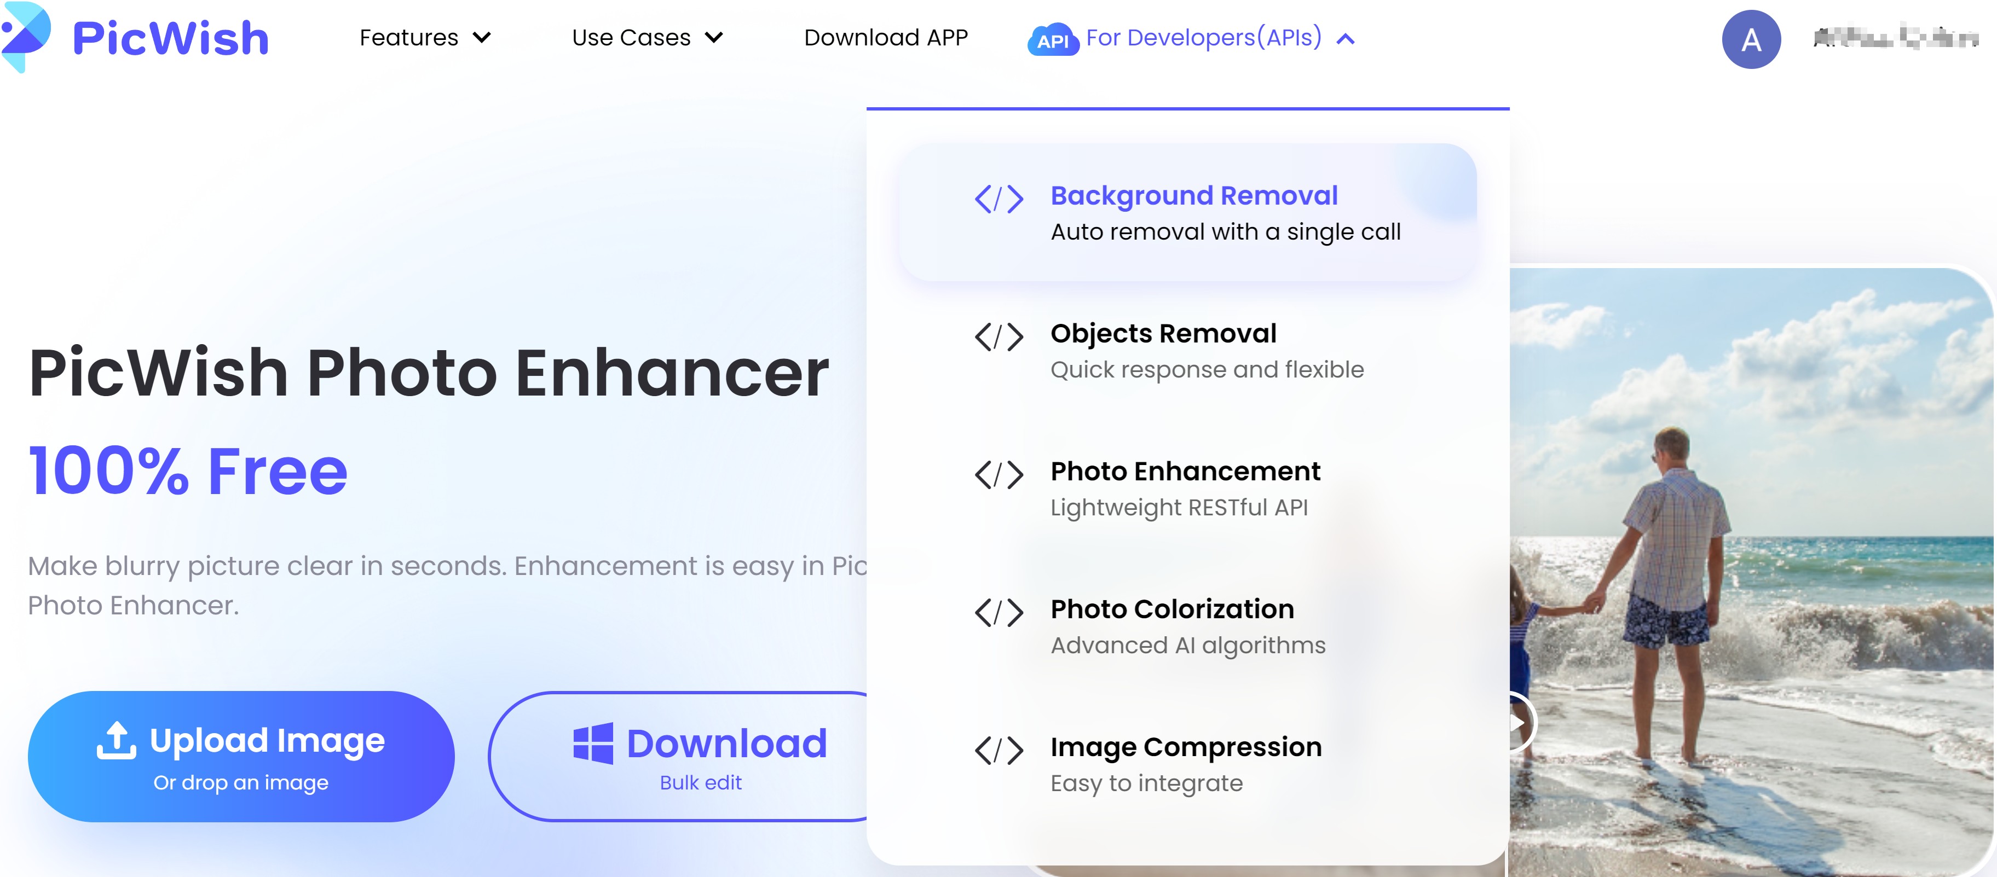Click the Windows logo icon
This screenshot has height=877, width=1997.
click(593, 743)
